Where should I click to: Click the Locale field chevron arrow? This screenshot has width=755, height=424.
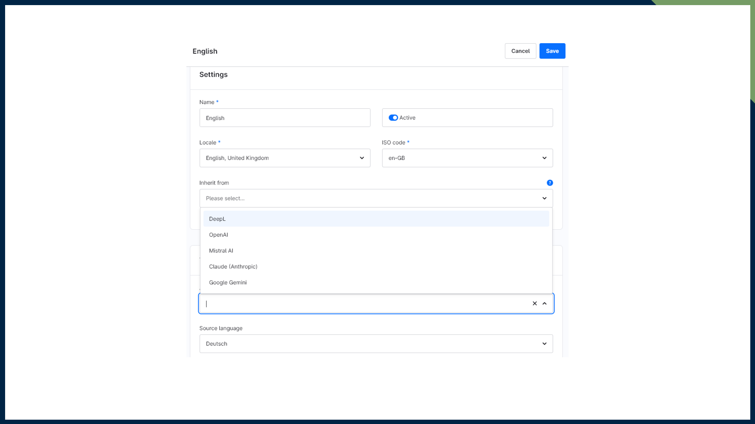(x=362, y=158)
